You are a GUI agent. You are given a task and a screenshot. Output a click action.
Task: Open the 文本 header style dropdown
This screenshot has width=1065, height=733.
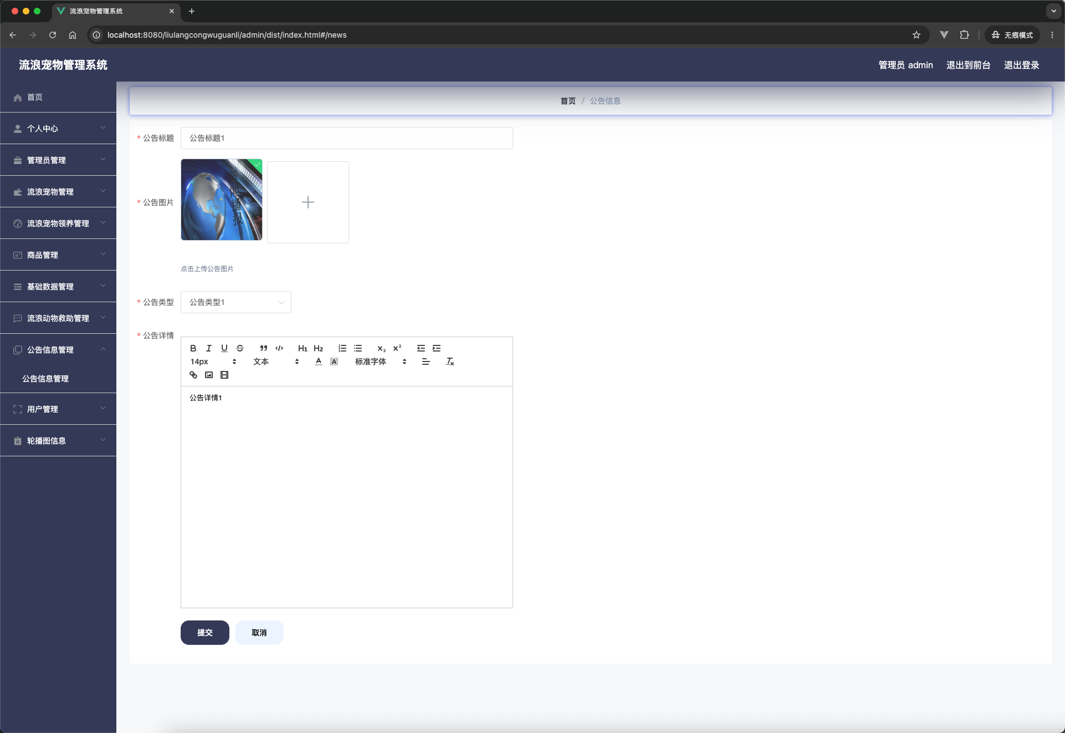tap(276, 362)
